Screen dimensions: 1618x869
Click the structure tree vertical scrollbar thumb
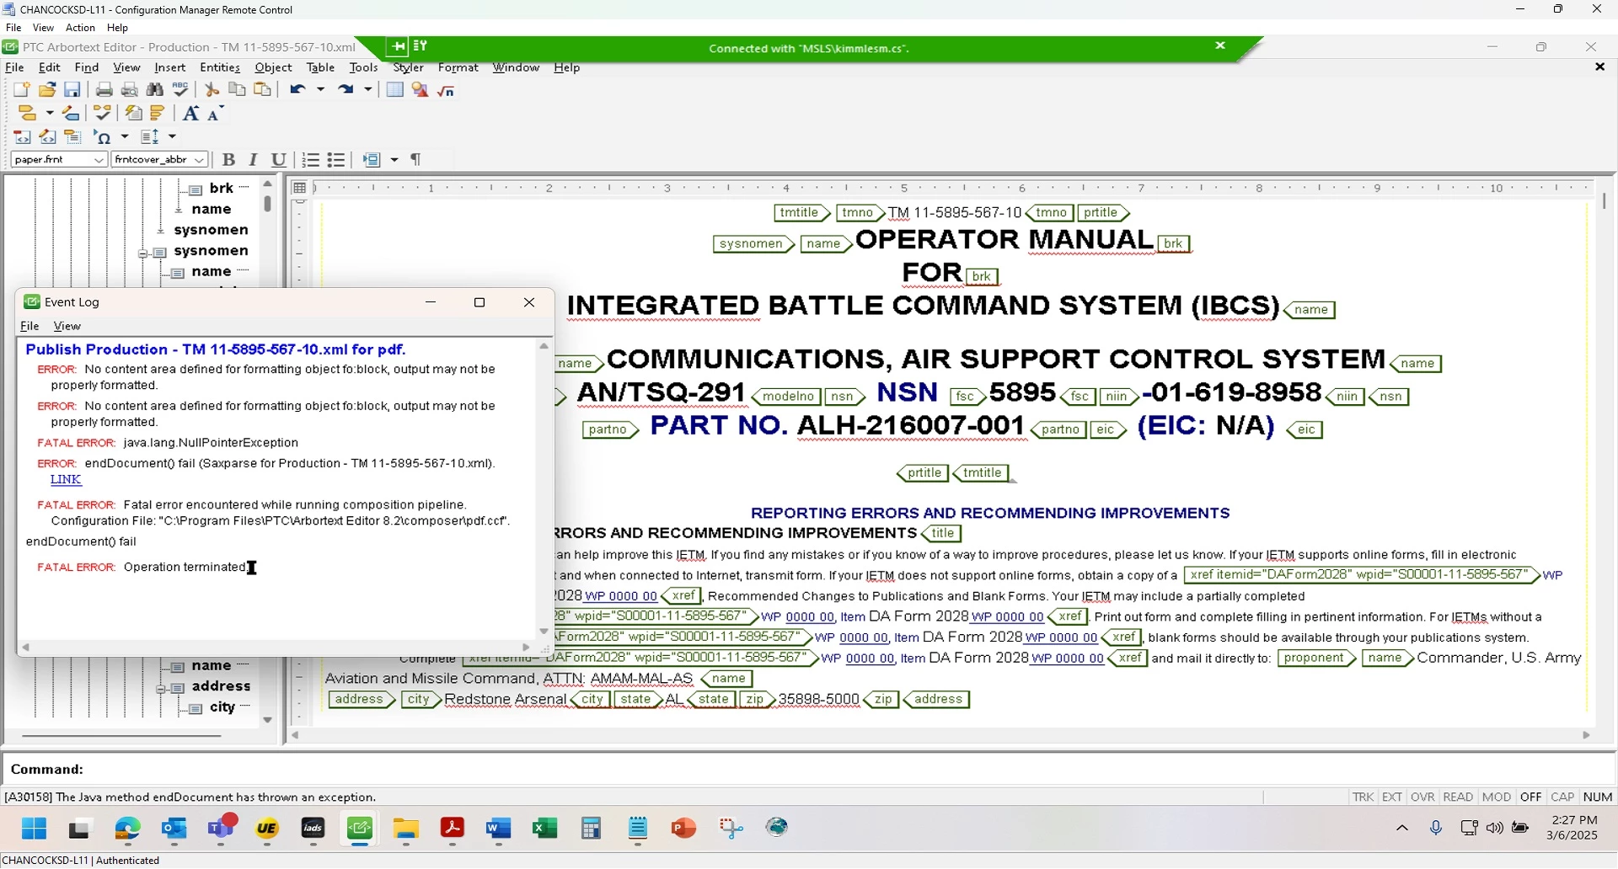267,204
